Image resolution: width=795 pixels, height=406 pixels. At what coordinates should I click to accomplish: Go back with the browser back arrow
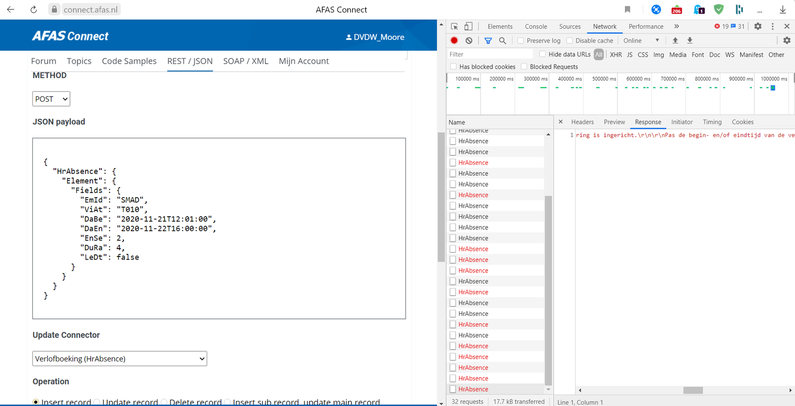11,10
